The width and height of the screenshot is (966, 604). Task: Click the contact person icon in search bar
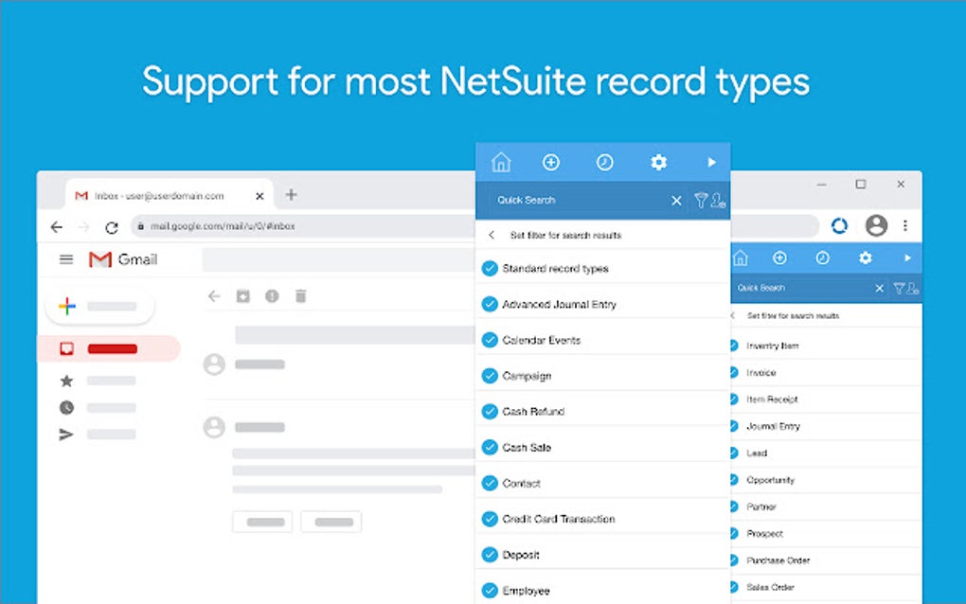(x=717, y=202)
